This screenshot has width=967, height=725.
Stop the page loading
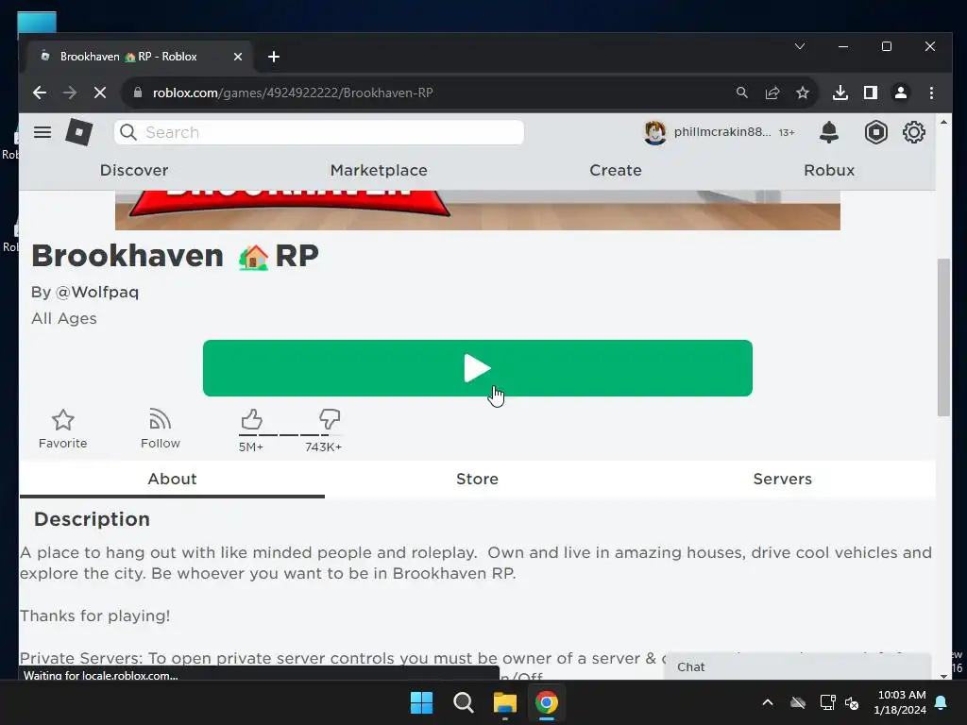point(100,93)
